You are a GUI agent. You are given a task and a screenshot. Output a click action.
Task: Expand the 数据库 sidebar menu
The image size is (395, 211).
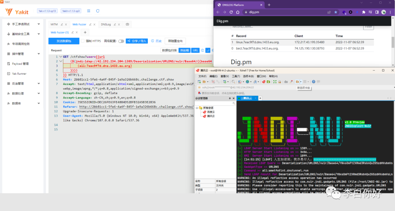[38, 103]
